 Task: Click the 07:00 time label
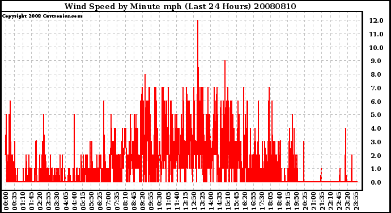108,201
